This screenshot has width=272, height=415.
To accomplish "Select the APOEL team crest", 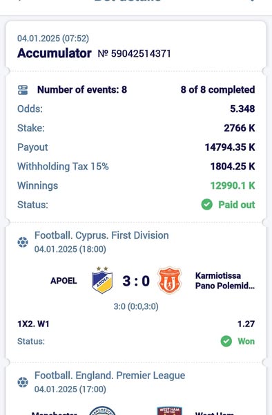I will tap(102, 280).
